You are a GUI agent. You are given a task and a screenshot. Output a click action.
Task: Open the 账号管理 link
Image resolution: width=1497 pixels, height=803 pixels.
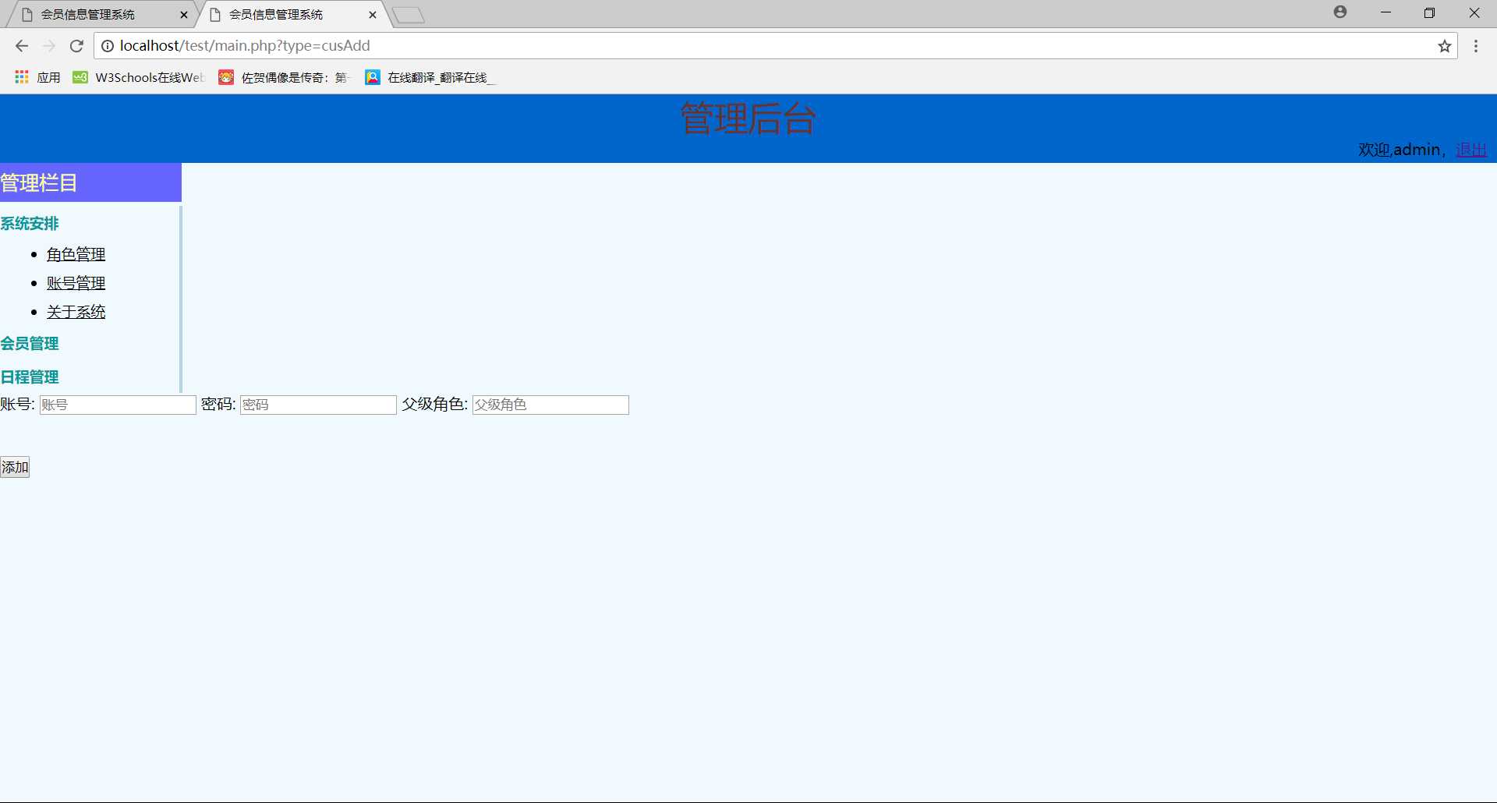coord(76,283)
